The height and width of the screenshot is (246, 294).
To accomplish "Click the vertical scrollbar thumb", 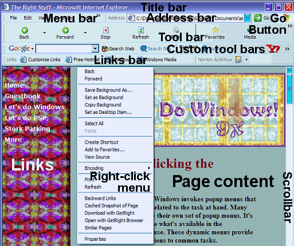I will tap(289, 89).
